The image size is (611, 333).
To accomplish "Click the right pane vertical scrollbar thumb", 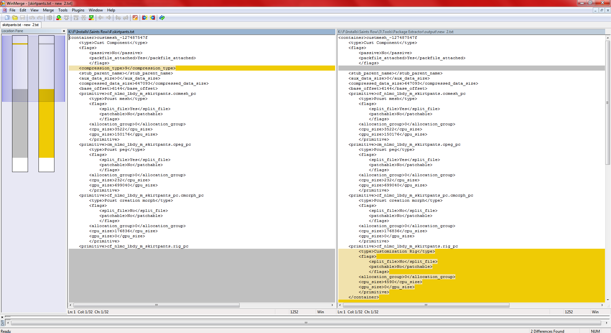I will [607, 103].
